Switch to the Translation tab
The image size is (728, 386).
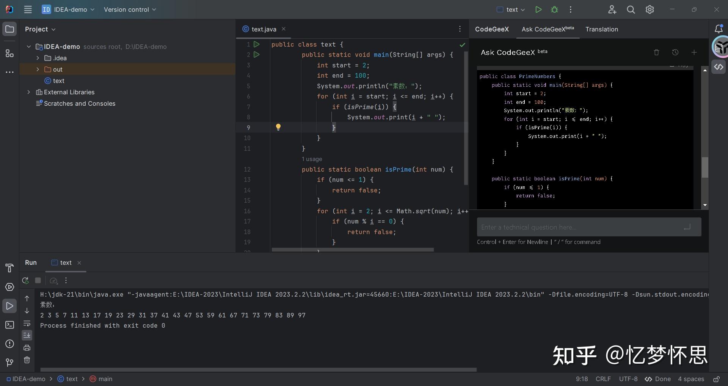(601, 29)
